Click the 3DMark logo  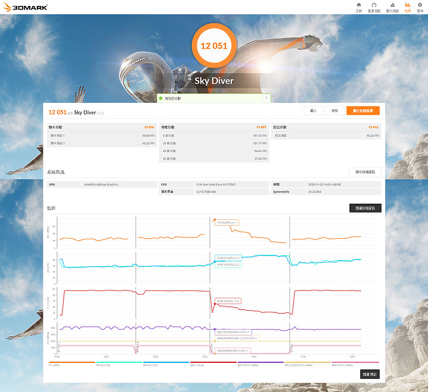(x=26, y=7)
